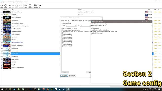This screenshot has width=162, height=91.
Task: Toggle Remove VR Black Fog in Coconut Mall
Action: [x=62, y=30]
